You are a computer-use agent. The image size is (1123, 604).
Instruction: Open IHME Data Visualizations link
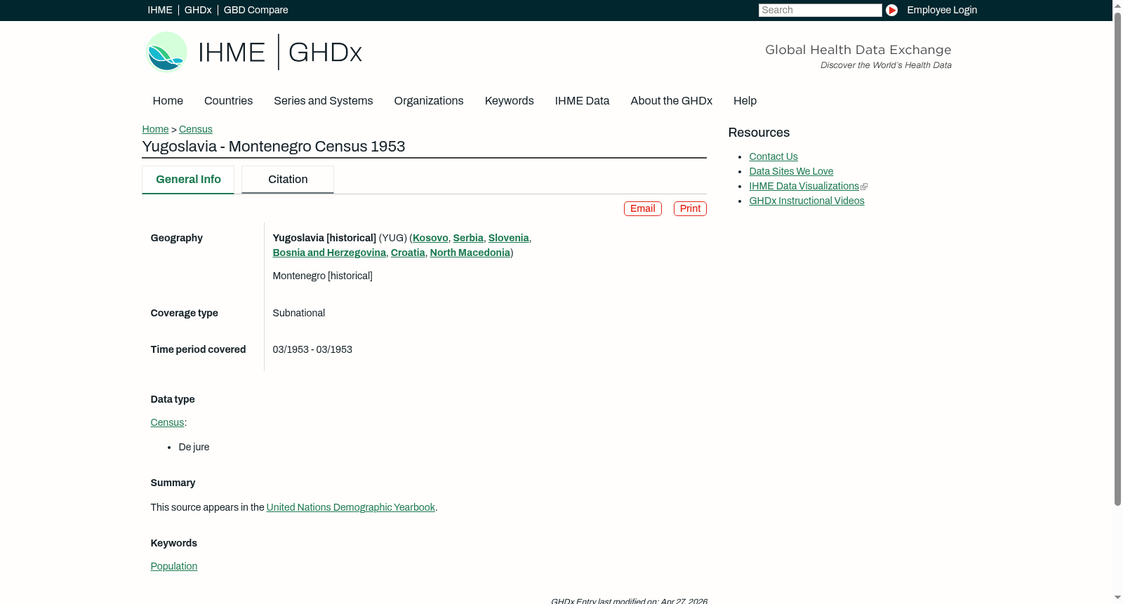804,186
